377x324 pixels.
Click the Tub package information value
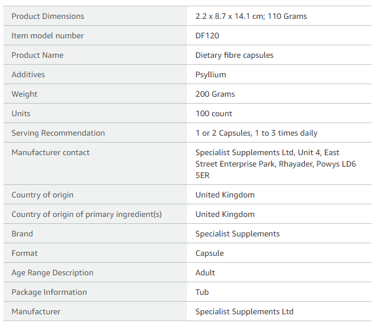pyautogui.click(x=202, y=292)
